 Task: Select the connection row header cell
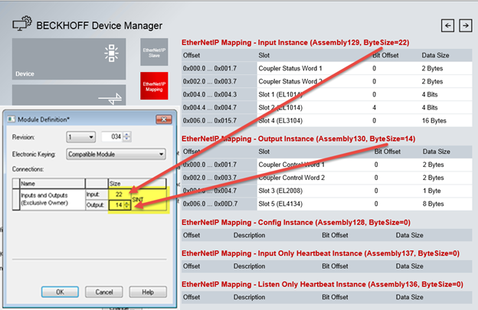[16, 200]
